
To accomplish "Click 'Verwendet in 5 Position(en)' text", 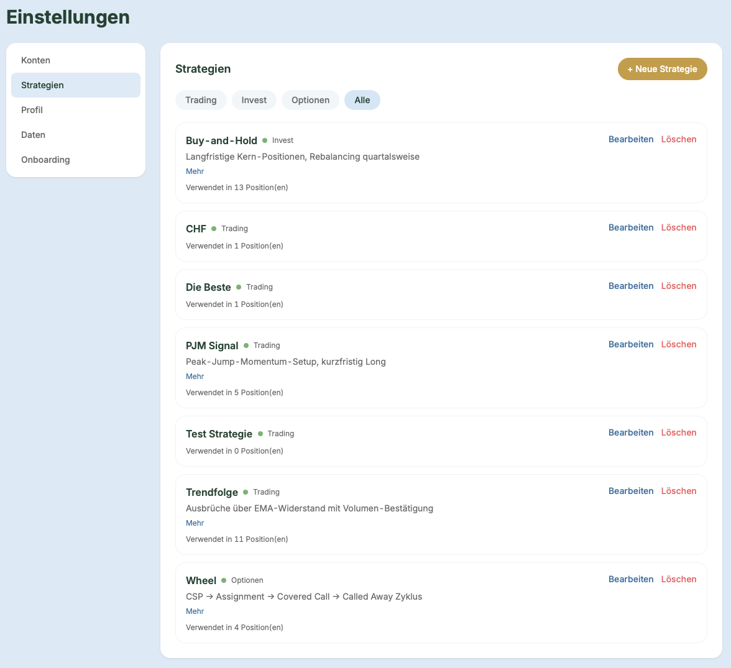I will 234,393.
